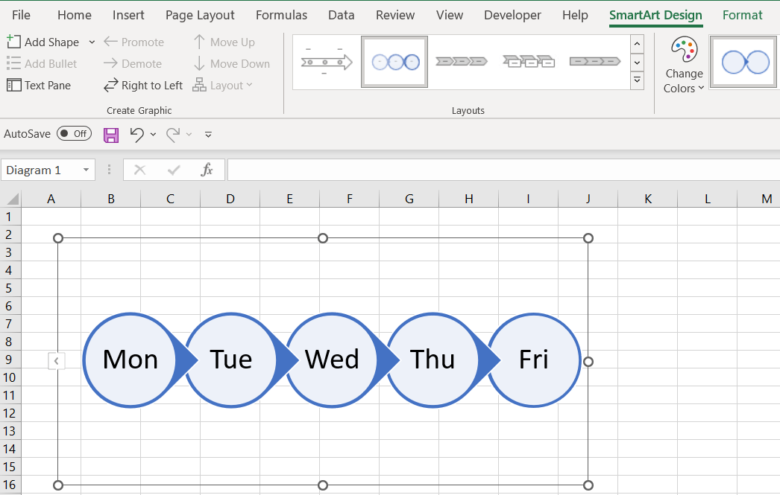Click the Promote button
Screen dimensions: 780x495
pyautogui.click(x=134, y=42)
